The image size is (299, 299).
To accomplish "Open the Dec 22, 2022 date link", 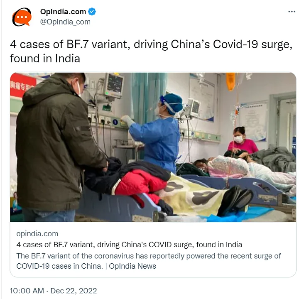I will [x=74, y=291].
